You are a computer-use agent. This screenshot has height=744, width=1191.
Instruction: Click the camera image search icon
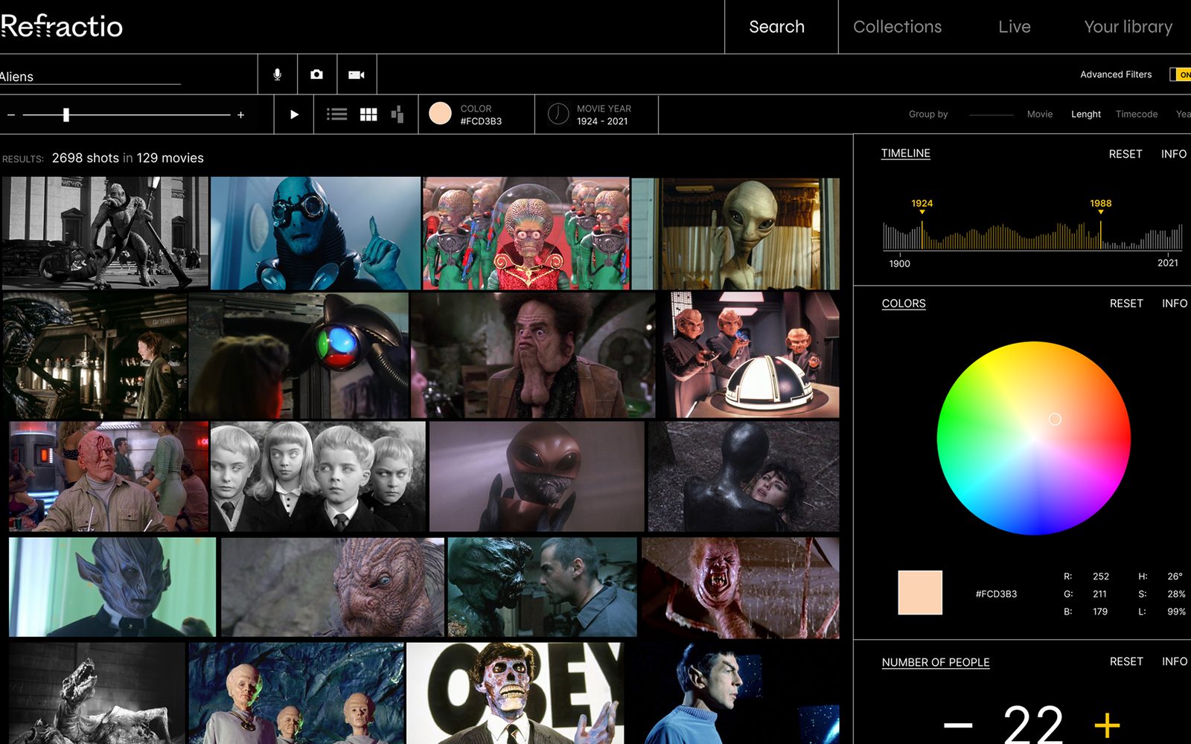317,74
